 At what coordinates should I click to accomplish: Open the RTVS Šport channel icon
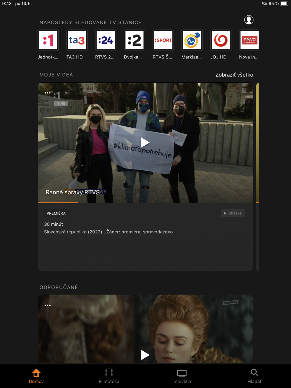click(163, 40)
